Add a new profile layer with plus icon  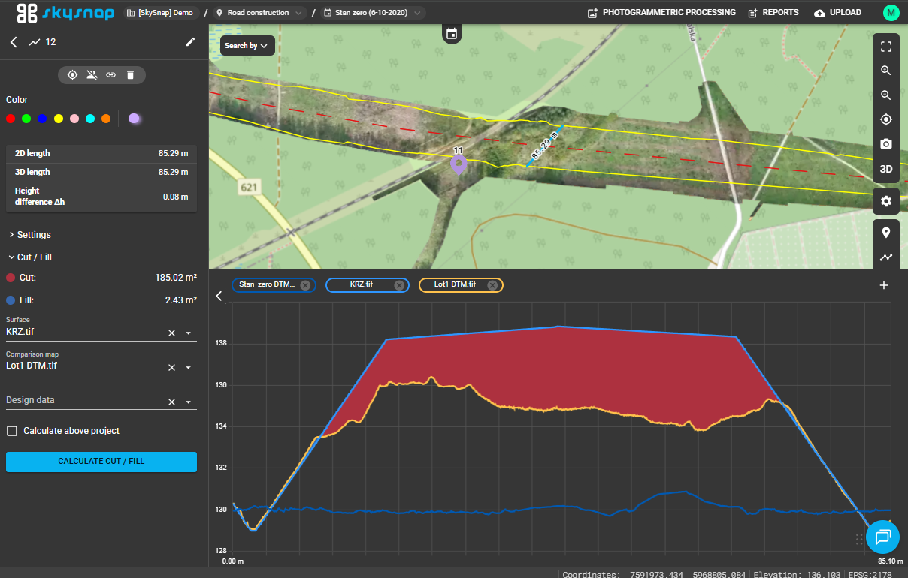[x=884, y=285]
